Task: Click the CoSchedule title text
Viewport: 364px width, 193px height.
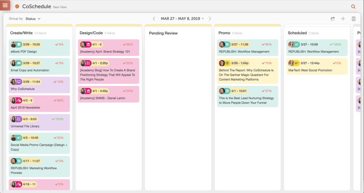Action: pyautogui.click(x=36, y=6)
